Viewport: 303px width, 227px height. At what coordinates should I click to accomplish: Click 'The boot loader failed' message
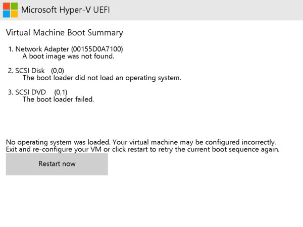[x=58, y=99]
